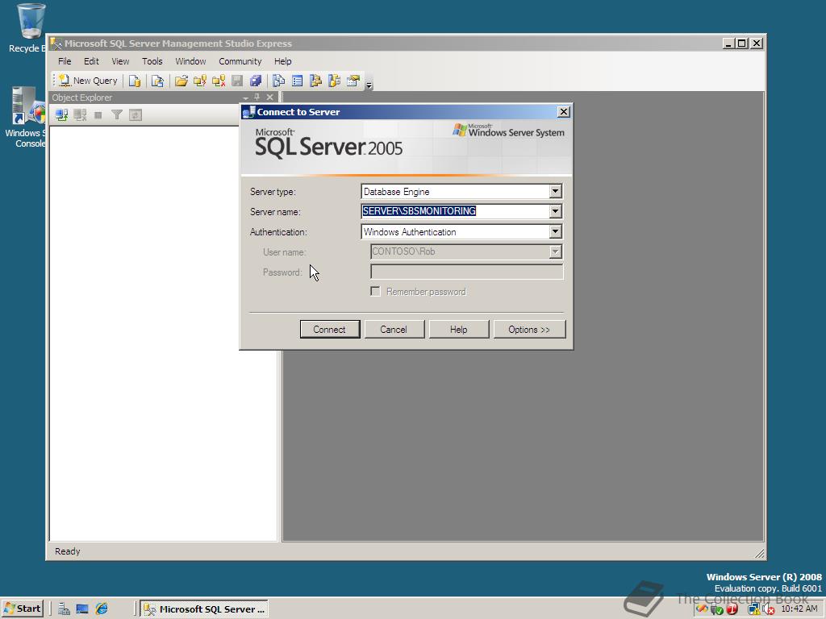Screen dimensions: 826x619
Task: Click the SERVER\SBSMONITORING server name text
Action: [x=419, y=210]
